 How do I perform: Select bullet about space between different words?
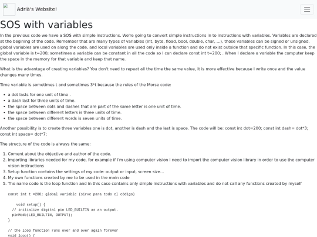point(65,118)
